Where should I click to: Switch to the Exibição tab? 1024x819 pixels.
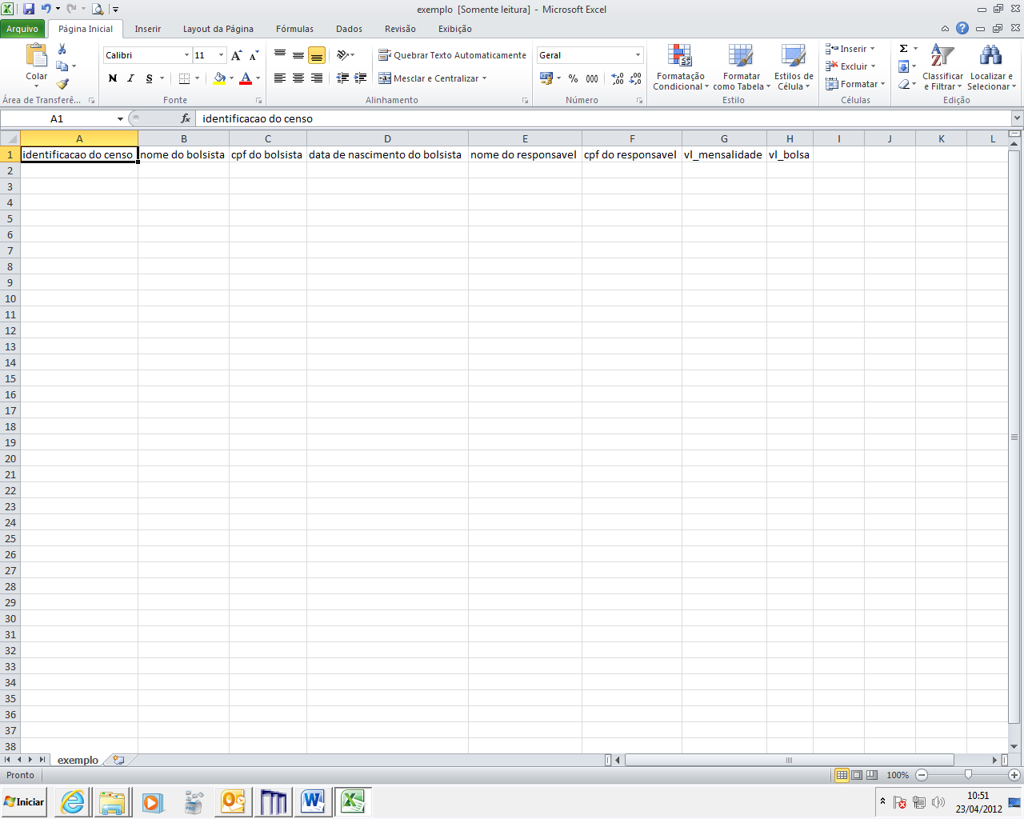455,29
